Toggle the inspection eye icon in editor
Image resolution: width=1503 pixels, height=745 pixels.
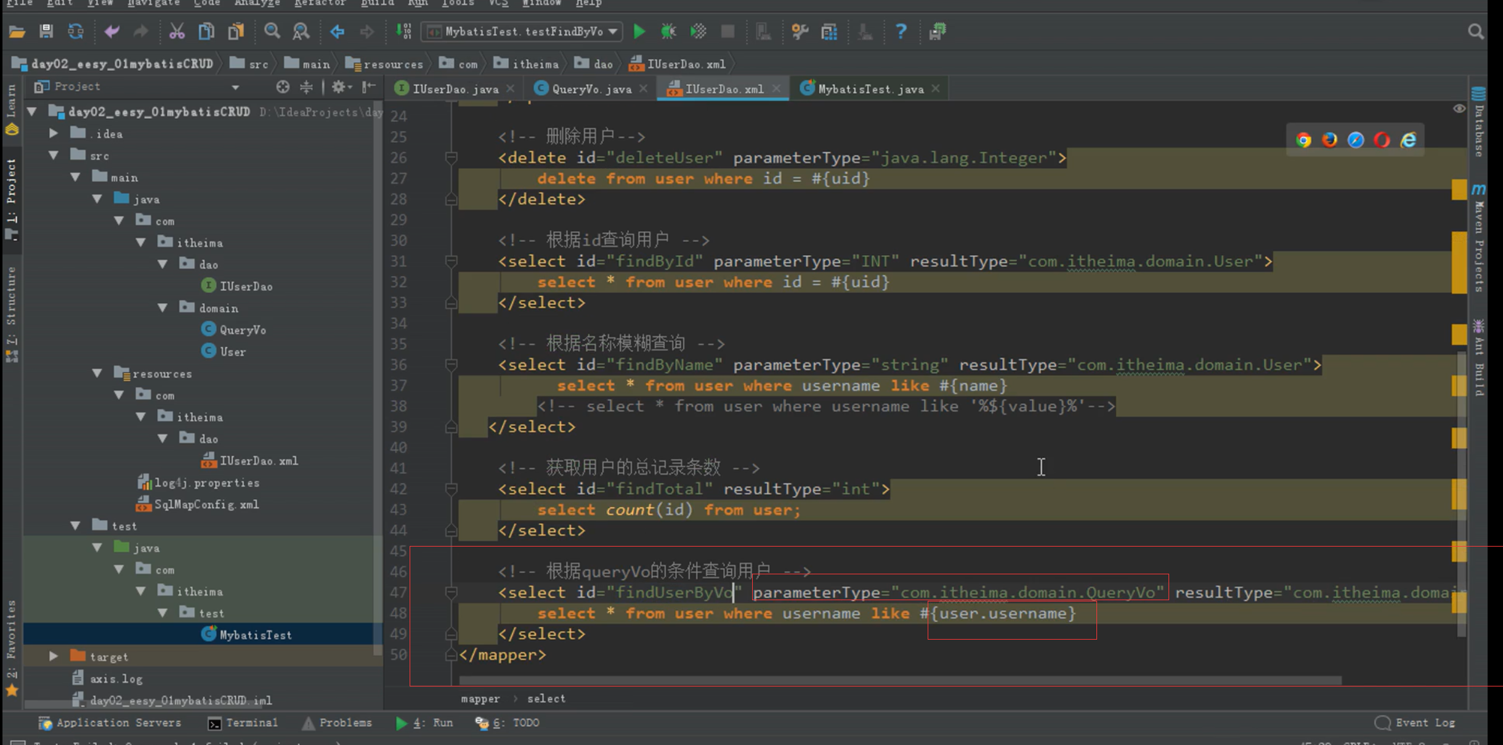tap(1459, 109)
